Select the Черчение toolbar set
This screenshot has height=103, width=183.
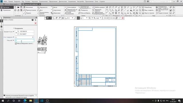(x=7, y=7)
